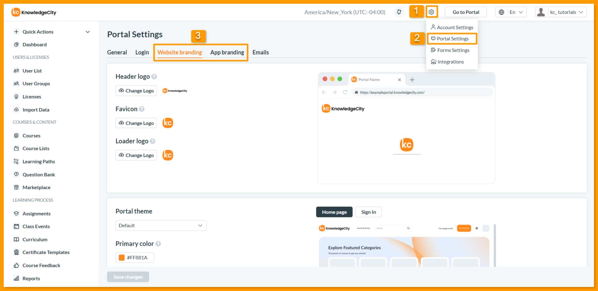Open User List in sidebar
Viewport: 598px width, 291px height.
pos(32,71)
